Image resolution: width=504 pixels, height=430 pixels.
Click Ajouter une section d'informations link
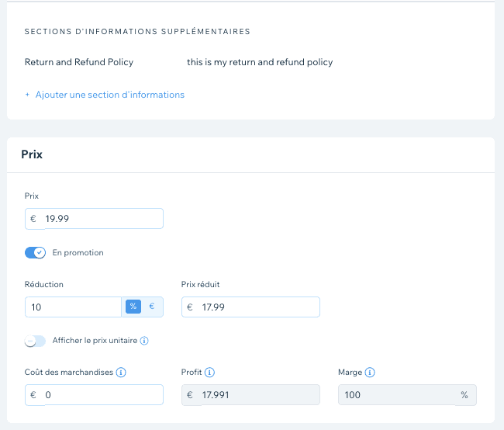point(109,95)
